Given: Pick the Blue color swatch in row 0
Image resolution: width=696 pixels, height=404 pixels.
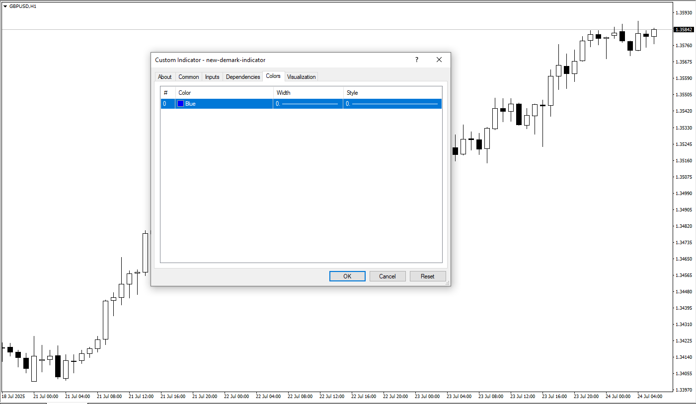Looking at the screenshot, I should tap(181, 104).
